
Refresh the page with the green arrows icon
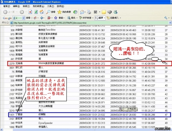coord(36,12)
